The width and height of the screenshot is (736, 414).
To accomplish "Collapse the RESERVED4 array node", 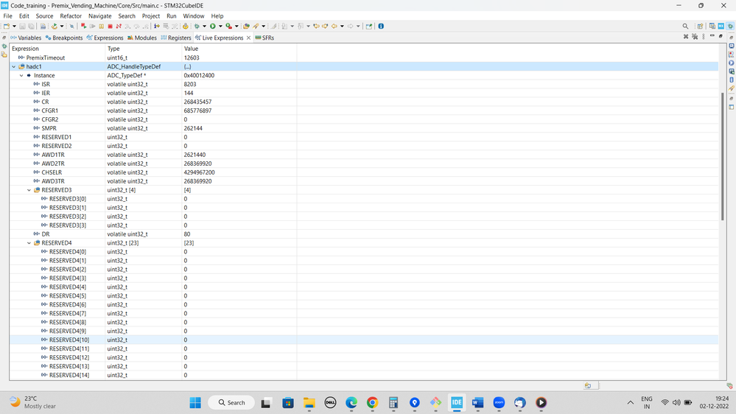I will click(29, 243).
